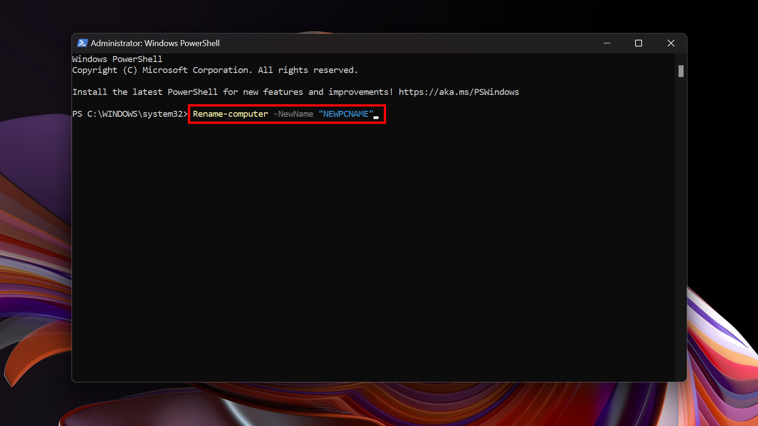758x426 pixels.
Task: Click the "NEWPCNAME" string value
Action: click(x=346, y=114)
